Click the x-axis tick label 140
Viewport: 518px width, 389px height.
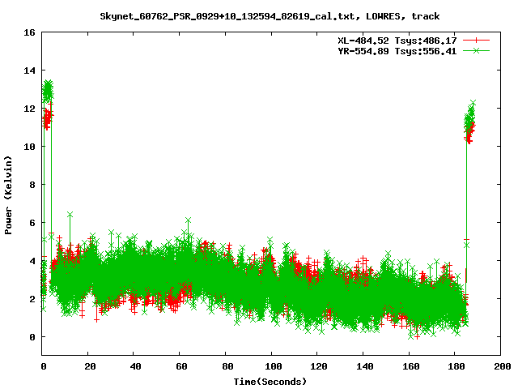pos(365,366)
